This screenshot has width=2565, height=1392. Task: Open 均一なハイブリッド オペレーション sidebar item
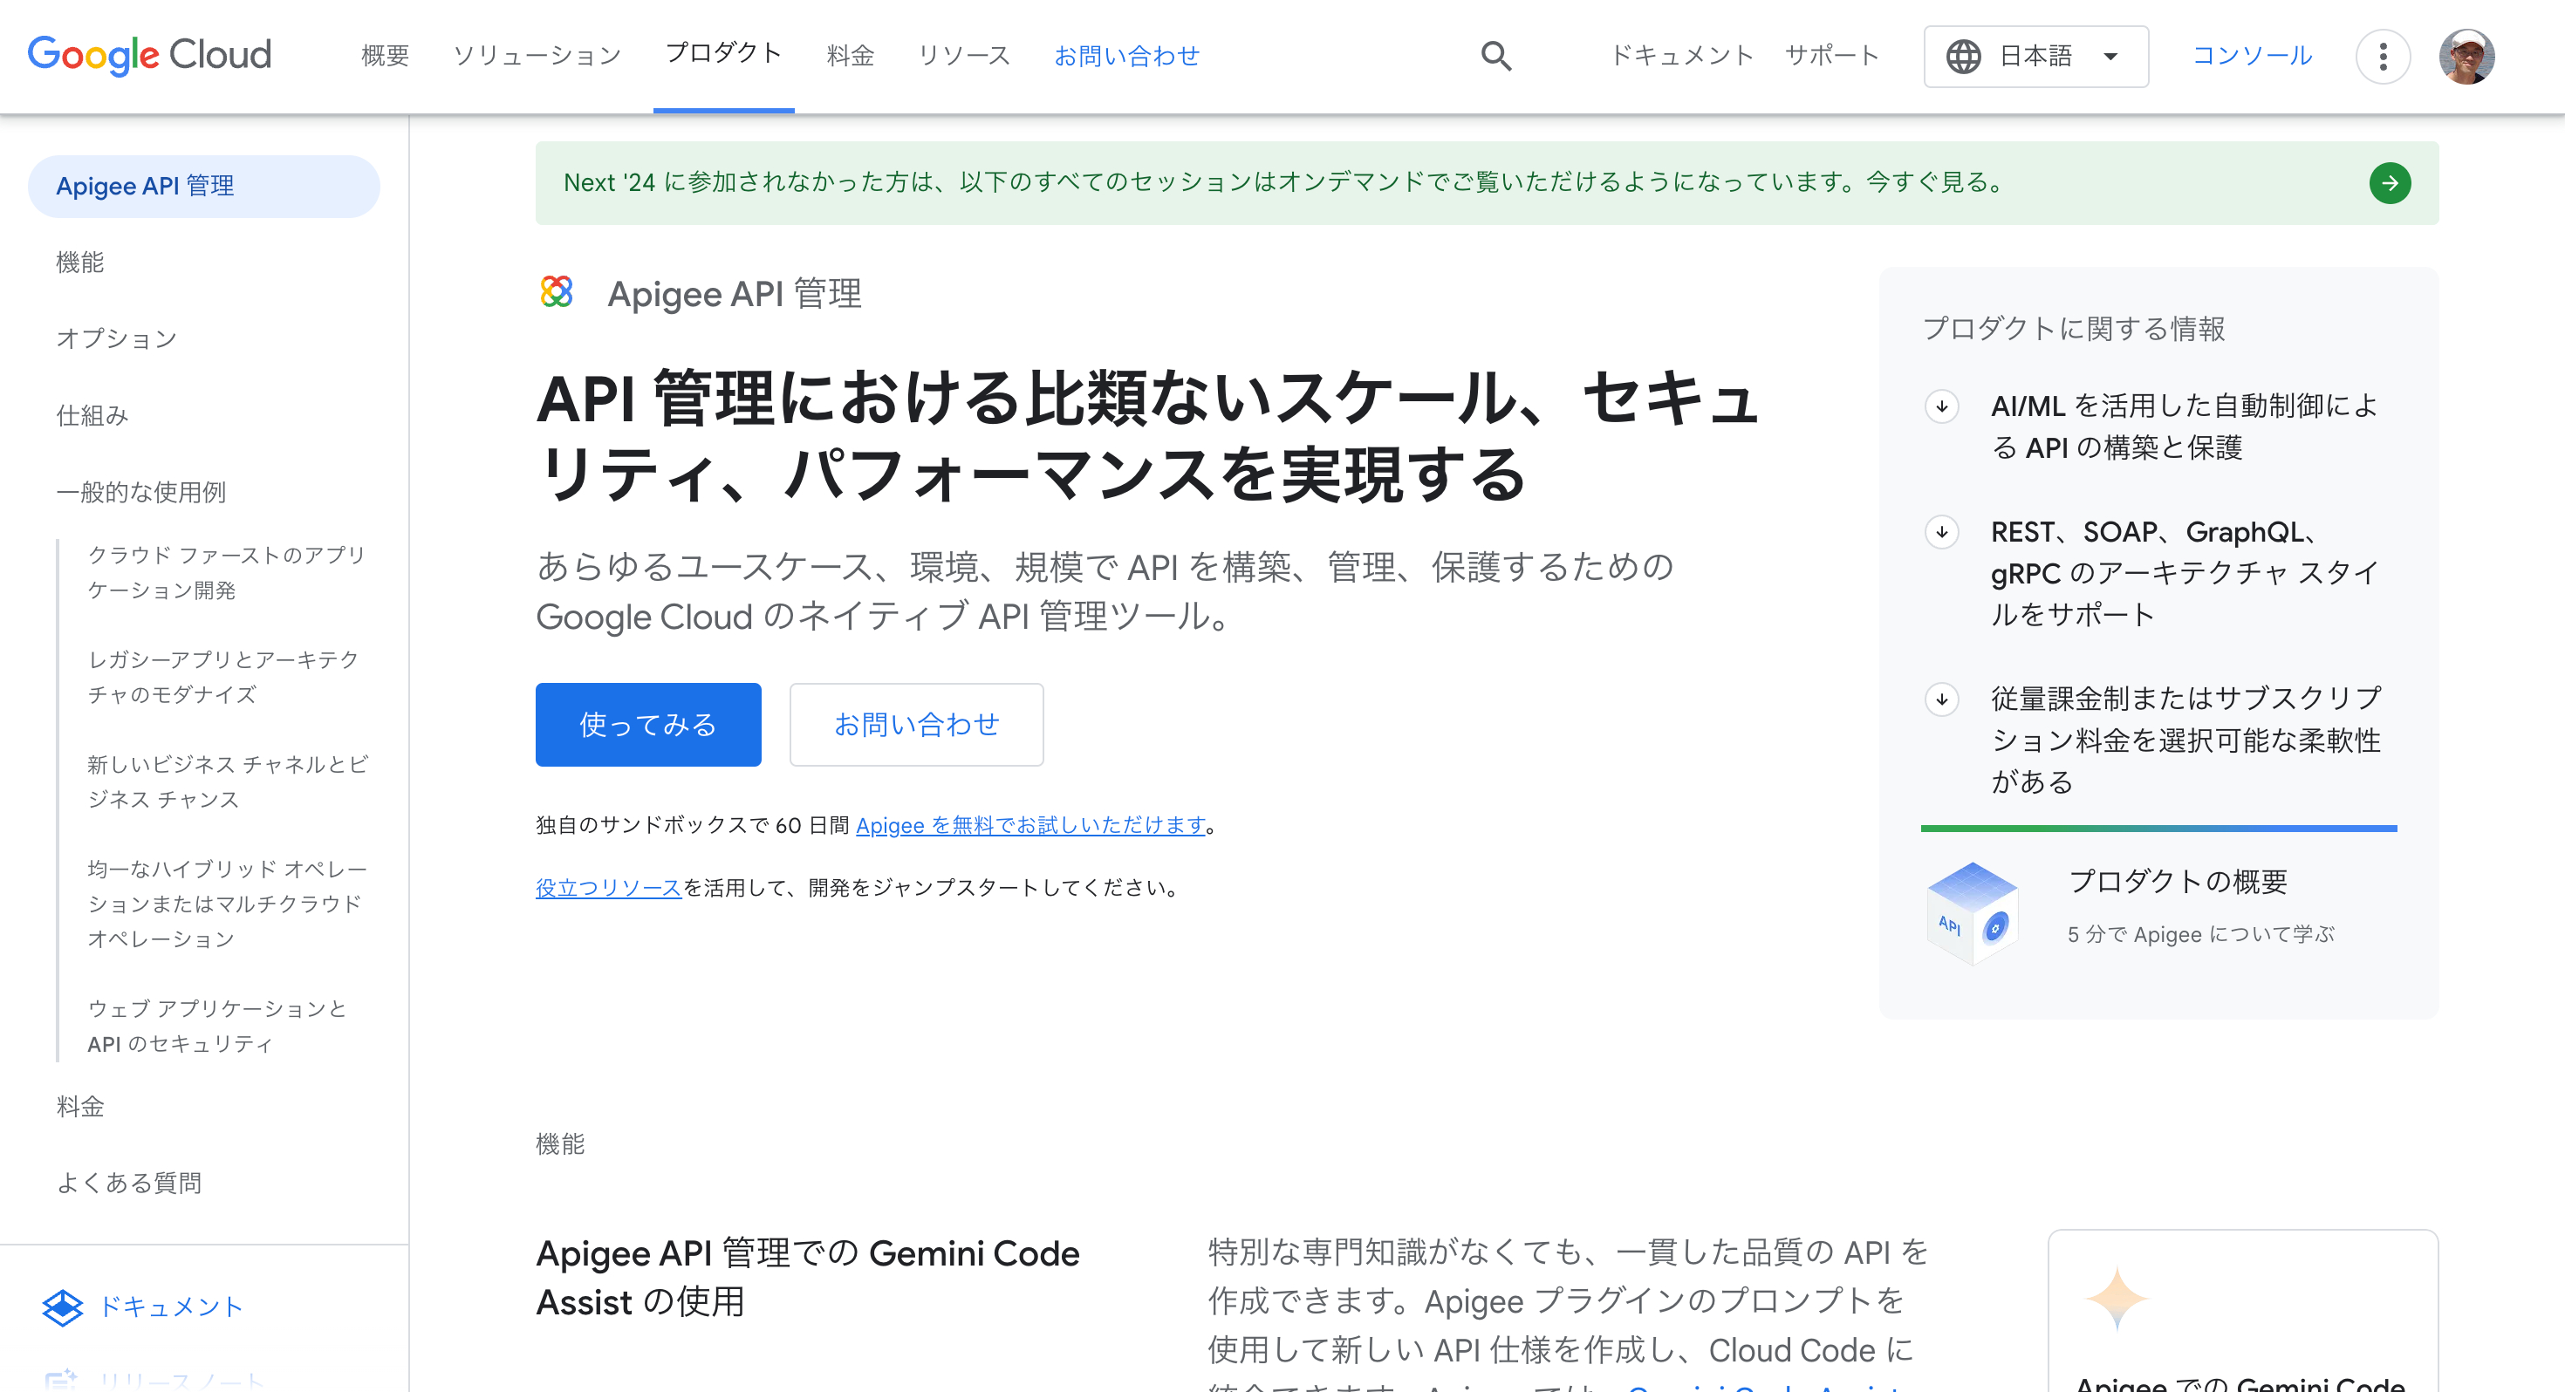point(228,904)
